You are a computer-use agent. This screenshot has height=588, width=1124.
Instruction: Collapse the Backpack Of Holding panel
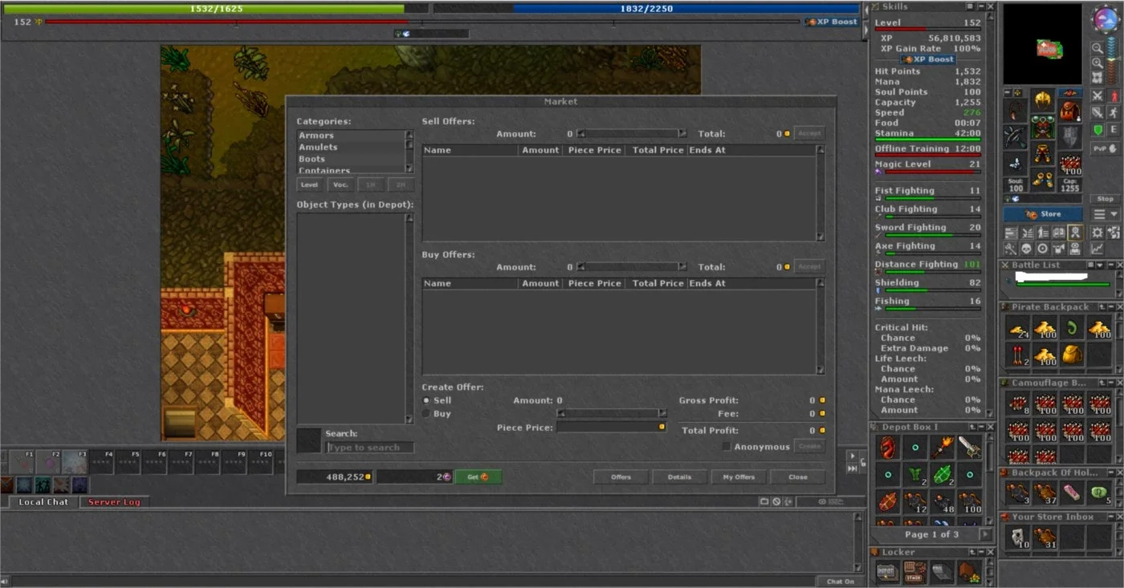click(x=1110, y=472)
